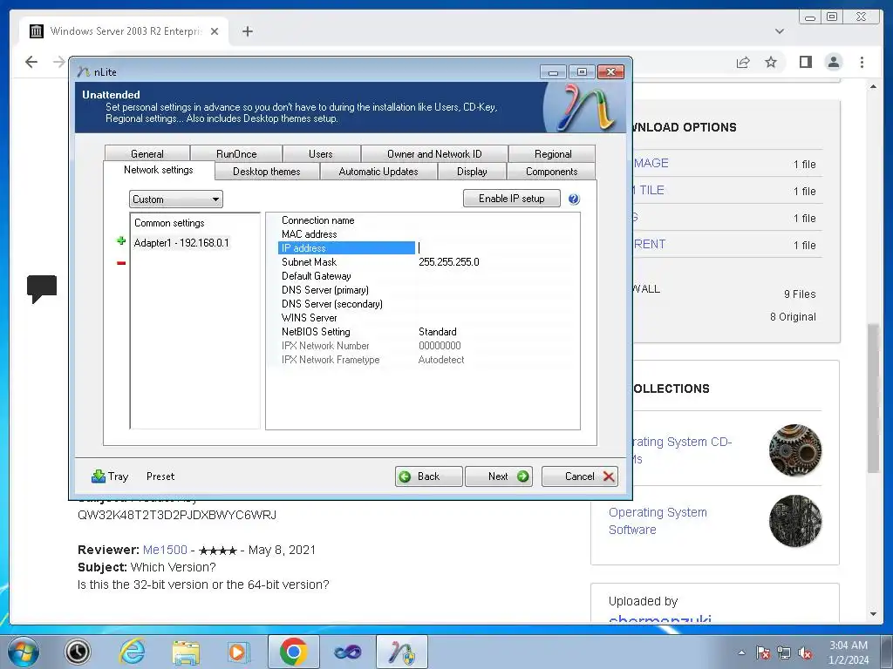The height and width of the screenshot is (669, 893).
Task: Select the DNS Server (primary) row
Action: click(x=427, y=289)
